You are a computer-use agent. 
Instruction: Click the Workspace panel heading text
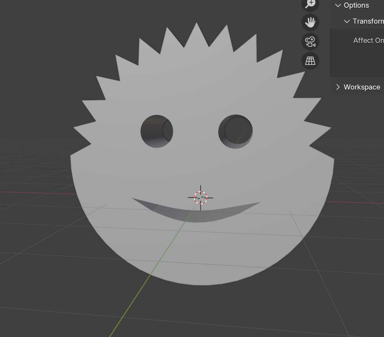pyautogui.click(x=362, y=87)
